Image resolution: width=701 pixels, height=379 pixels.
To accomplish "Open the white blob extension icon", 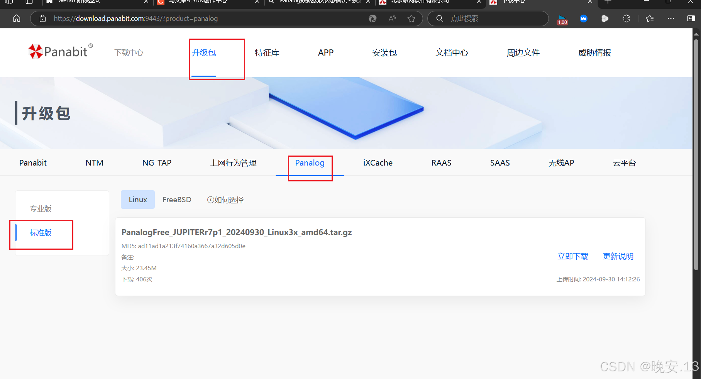I will coord(605,18).
